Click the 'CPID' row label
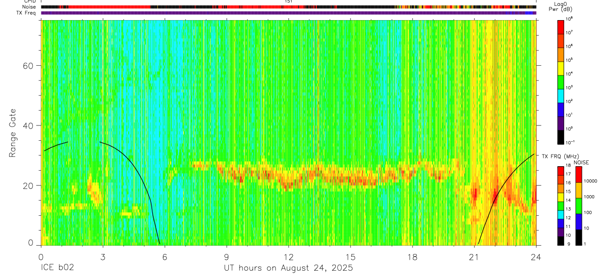Viewport: 603px width, 278px height. click(x=29, y=1)
